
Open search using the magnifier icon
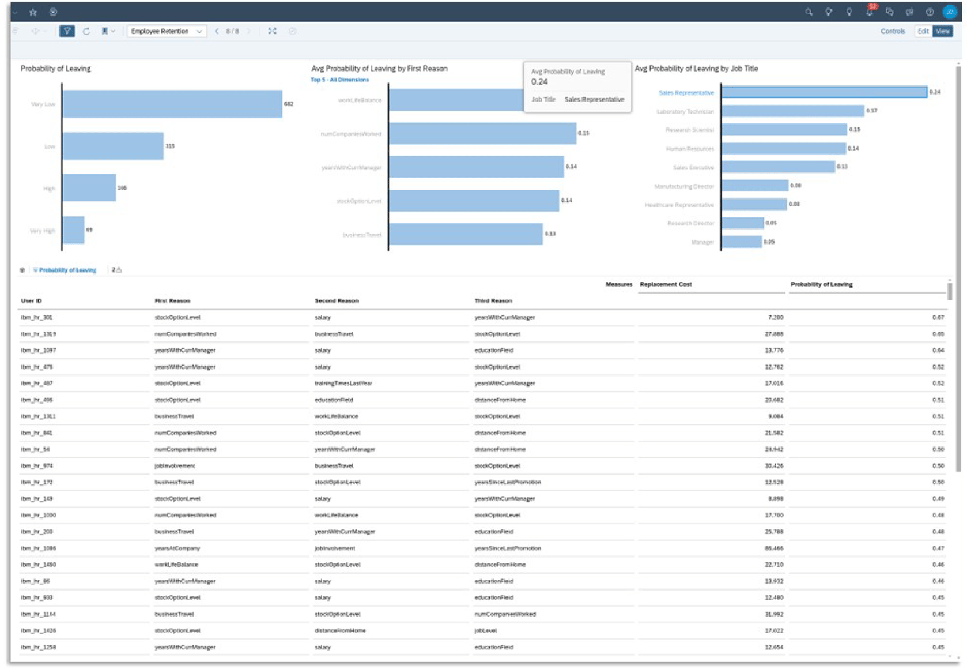tap(809, 12)
